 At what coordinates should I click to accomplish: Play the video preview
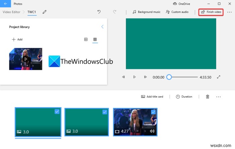click(x=134, y=77)
